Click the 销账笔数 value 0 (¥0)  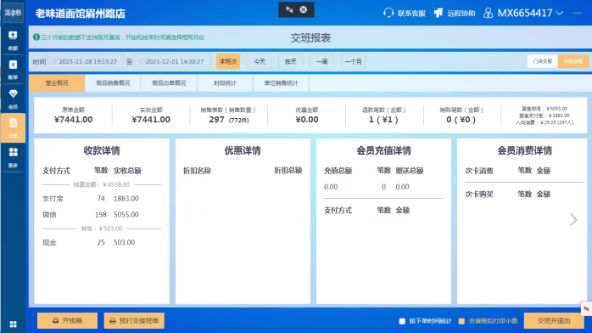point(461,120)
